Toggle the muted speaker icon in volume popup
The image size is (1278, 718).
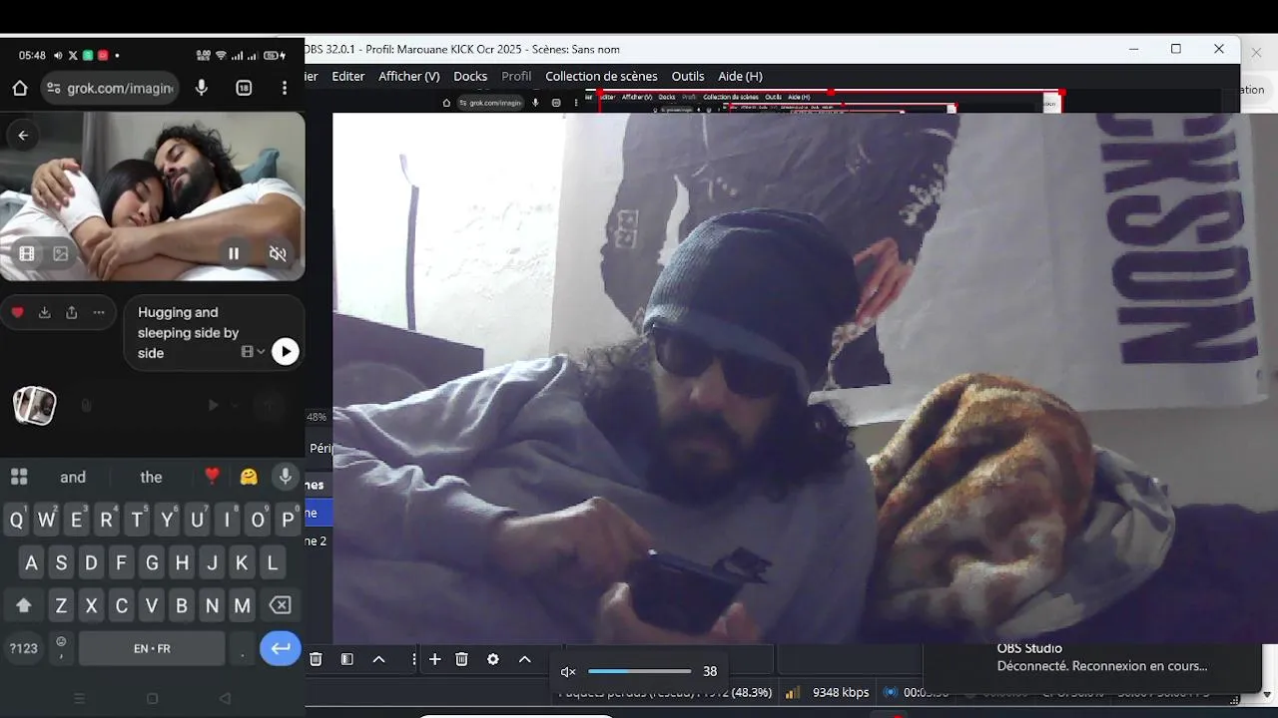point(568,672)
